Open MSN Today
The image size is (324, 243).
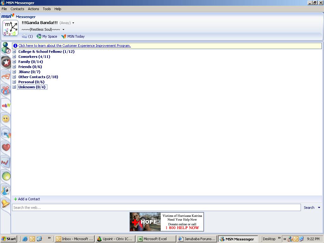pyautogui.click(x=73, y=36)
